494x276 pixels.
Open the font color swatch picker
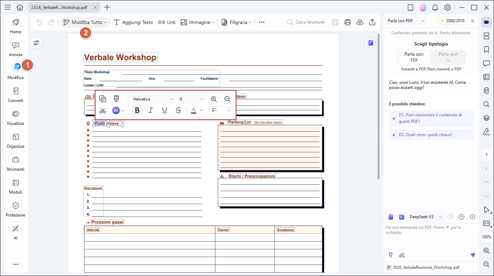pos(194,110)
